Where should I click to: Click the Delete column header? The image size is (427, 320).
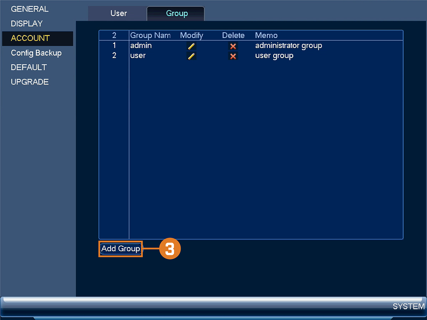pos(233,36)
